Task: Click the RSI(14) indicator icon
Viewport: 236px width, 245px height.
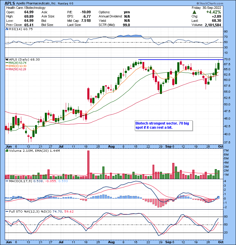Action: pos(7,29)
